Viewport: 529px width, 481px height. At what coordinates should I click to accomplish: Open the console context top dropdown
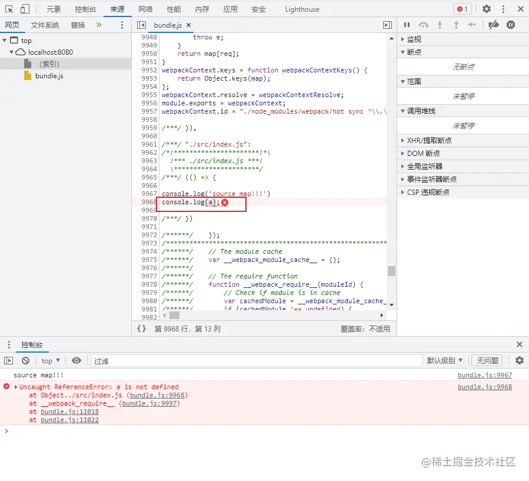51,361
